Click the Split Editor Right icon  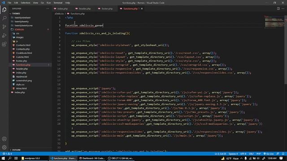[278, 8]
